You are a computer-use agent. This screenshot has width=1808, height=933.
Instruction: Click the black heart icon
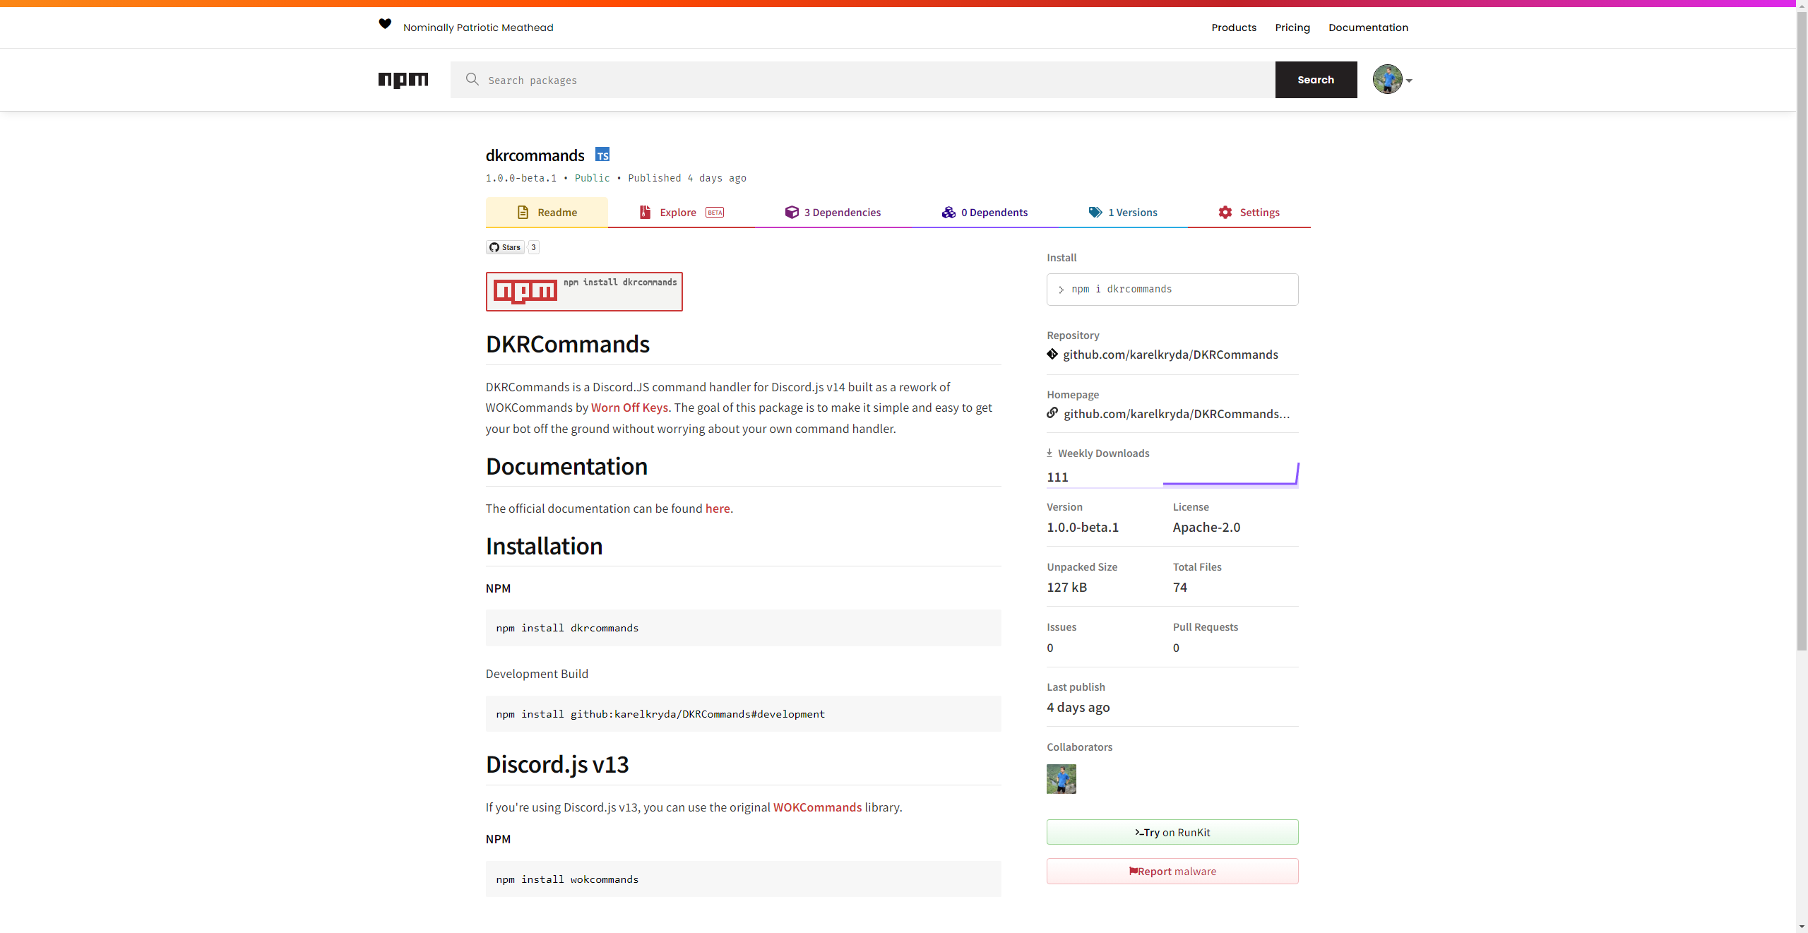coord(385,24)
